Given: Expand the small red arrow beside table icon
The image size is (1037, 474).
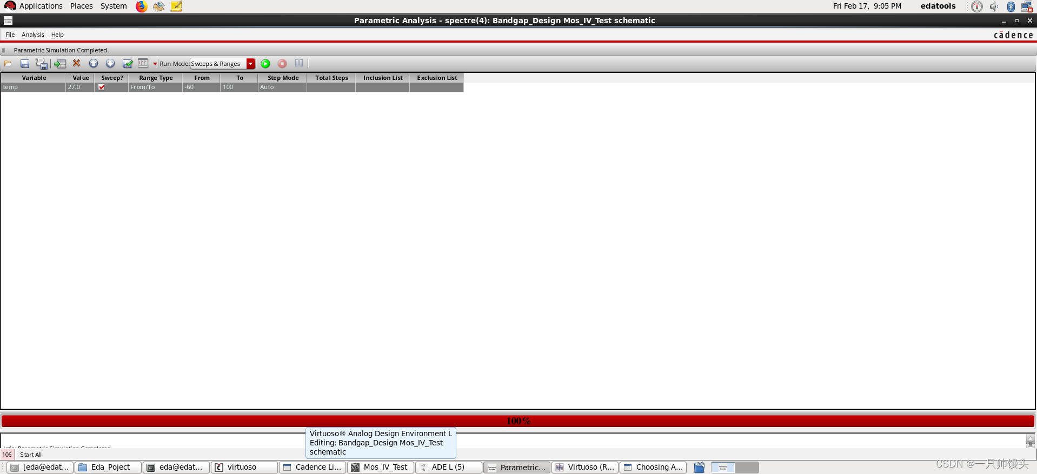Looking at the screenshot, I should click(x=155, y=64).
